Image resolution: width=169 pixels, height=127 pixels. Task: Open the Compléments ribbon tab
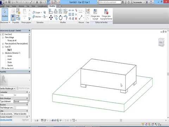[42, 6]
